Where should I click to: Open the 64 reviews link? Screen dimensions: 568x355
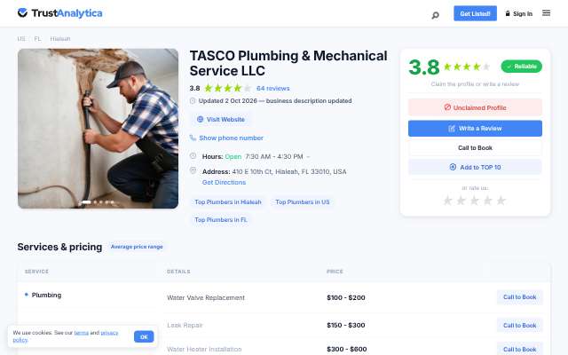point(272,89)
